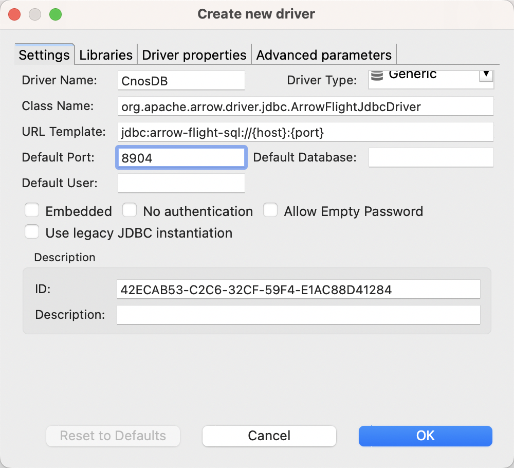This screenshot has height=468, width=514.
Task: Click the Reset to Defaults button
Action: pos(113,436)
